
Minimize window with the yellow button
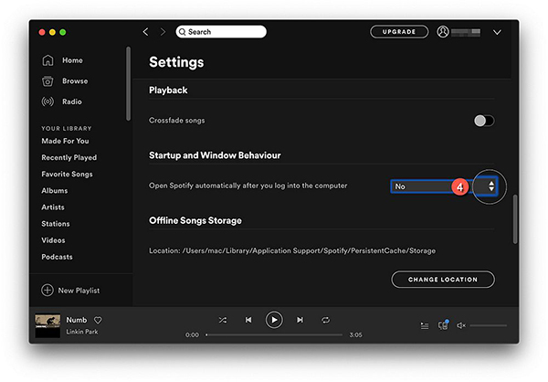tap(52, 32)
